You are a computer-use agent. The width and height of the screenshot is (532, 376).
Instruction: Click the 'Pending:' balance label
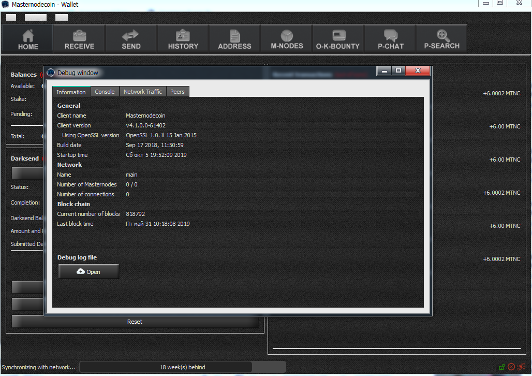point(21,114)
